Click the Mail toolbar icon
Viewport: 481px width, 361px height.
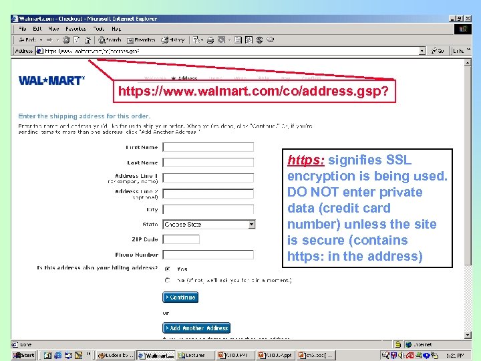(x=196, y=40)
